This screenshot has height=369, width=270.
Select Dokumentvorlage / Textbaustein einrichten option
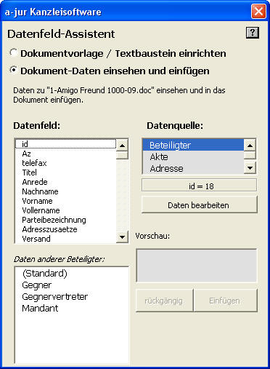(13, 53)
